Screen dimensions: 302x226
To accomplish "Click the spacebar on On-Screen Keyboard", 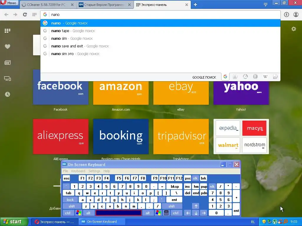I will click(x=119, y=213).
